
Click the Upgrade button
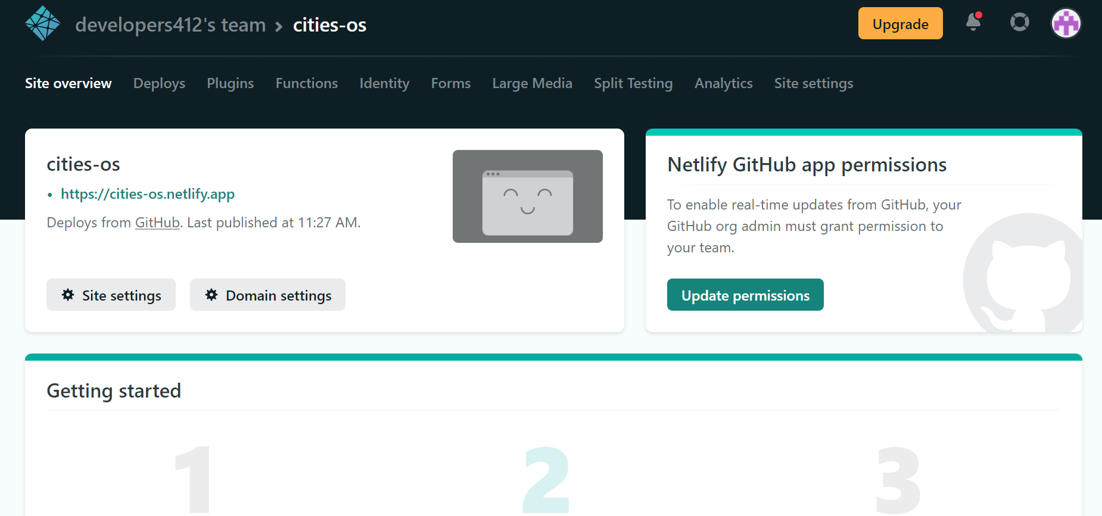pos(900,23)
